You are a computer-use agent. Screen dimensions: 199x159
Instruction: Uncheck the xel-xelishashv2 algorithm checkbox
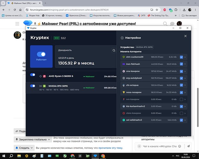click(181, 120)
